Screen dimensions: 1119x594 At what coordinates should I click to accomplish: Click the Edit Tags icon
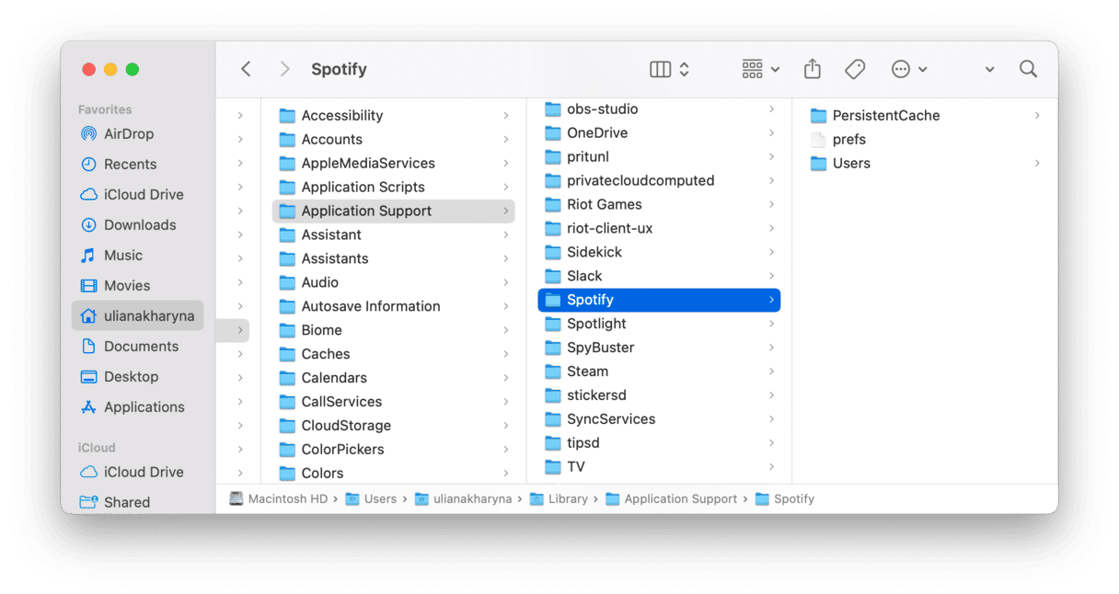coord(855,69)
